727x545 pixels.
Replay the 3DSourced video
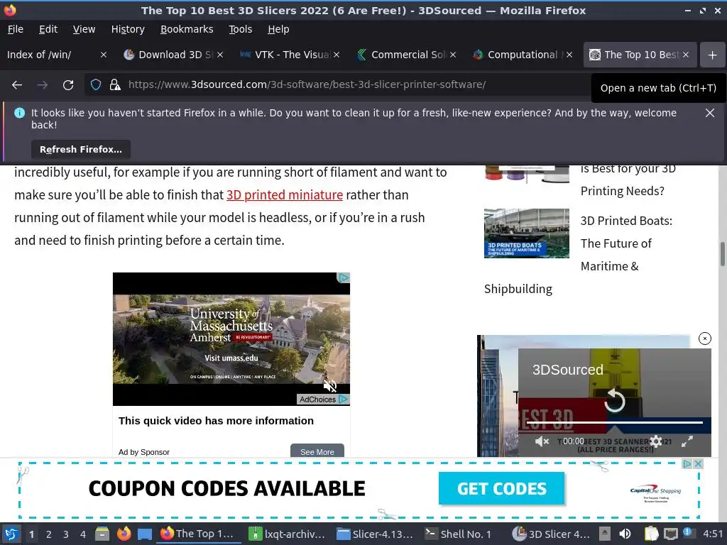click(615, 400)
